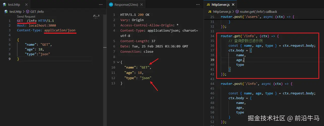This screenshot has height=126, width=324.
Task: Click line number 39 in httpServer.js gutter
Action: click(212, 60)
